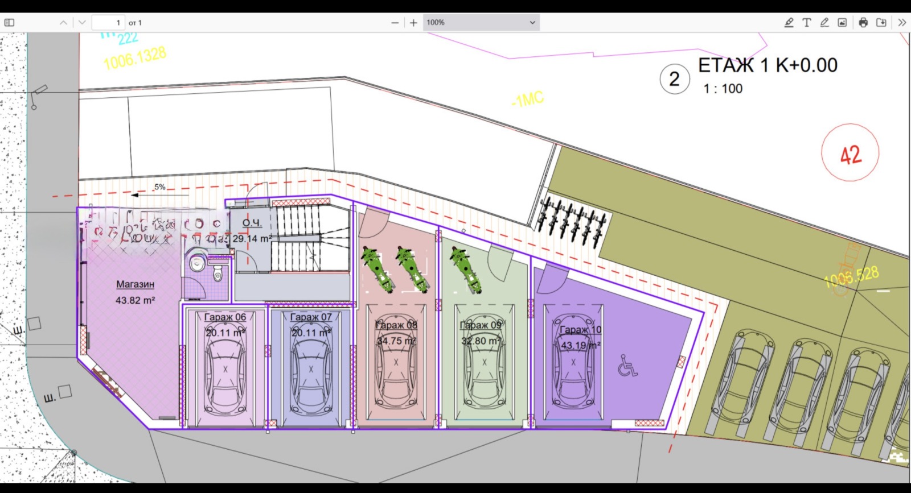Save the PDF with download icon
The image size is (911, 493).
(881, 23)
